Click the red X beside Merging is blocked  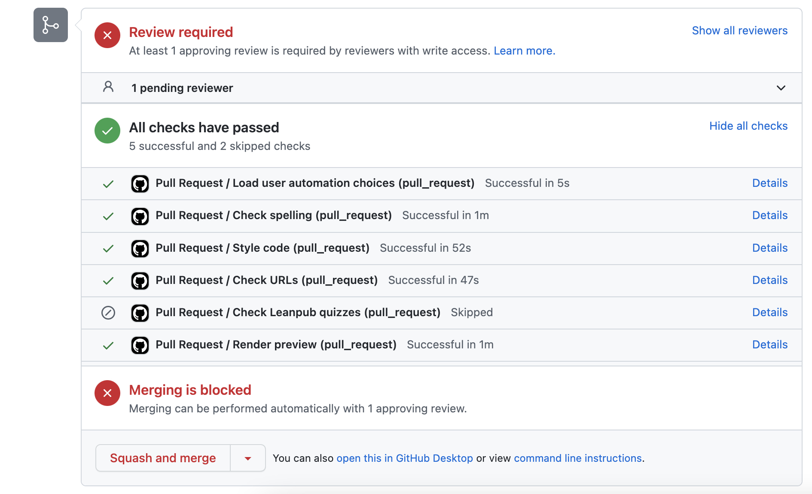[107, 393]
